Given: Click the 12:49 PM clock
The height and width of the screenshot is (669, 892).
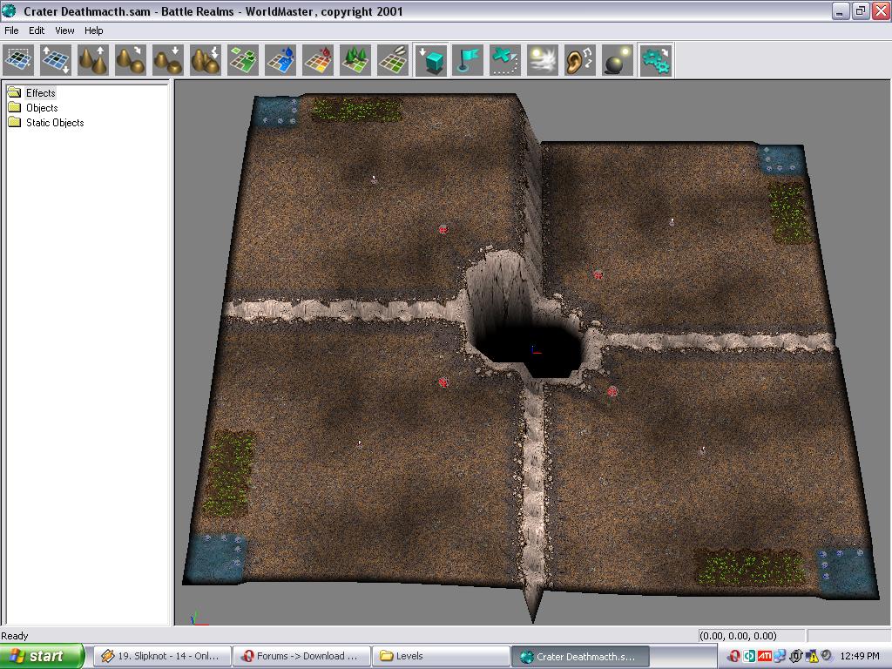Looking at the screenshot, I should (x=860, y=656).
